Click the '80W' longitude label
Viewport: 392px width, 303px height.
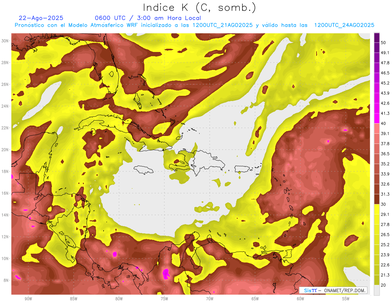[119, 299]
